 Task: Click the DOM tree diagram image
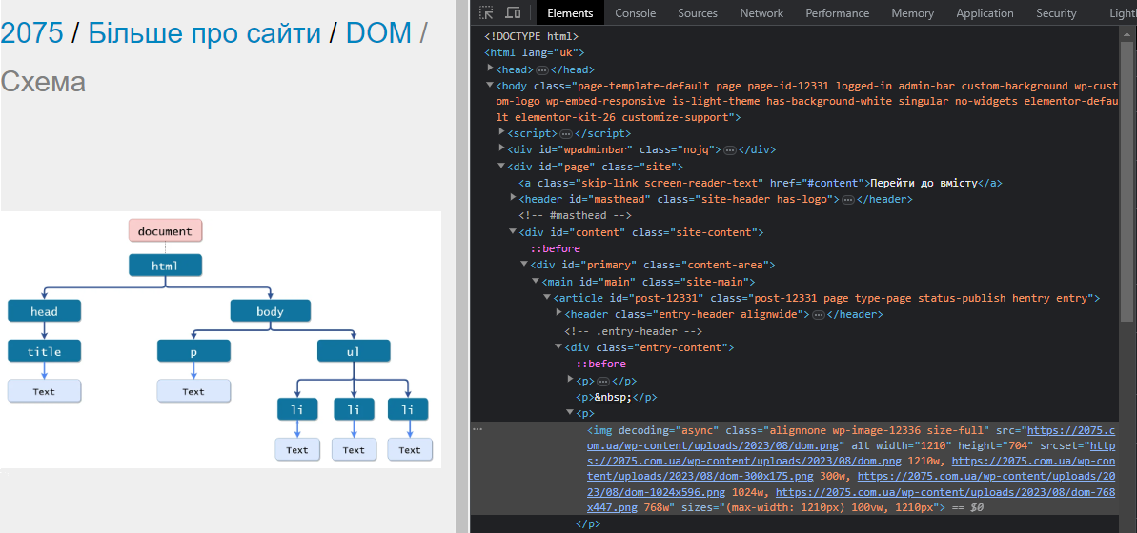pos(220,340)
